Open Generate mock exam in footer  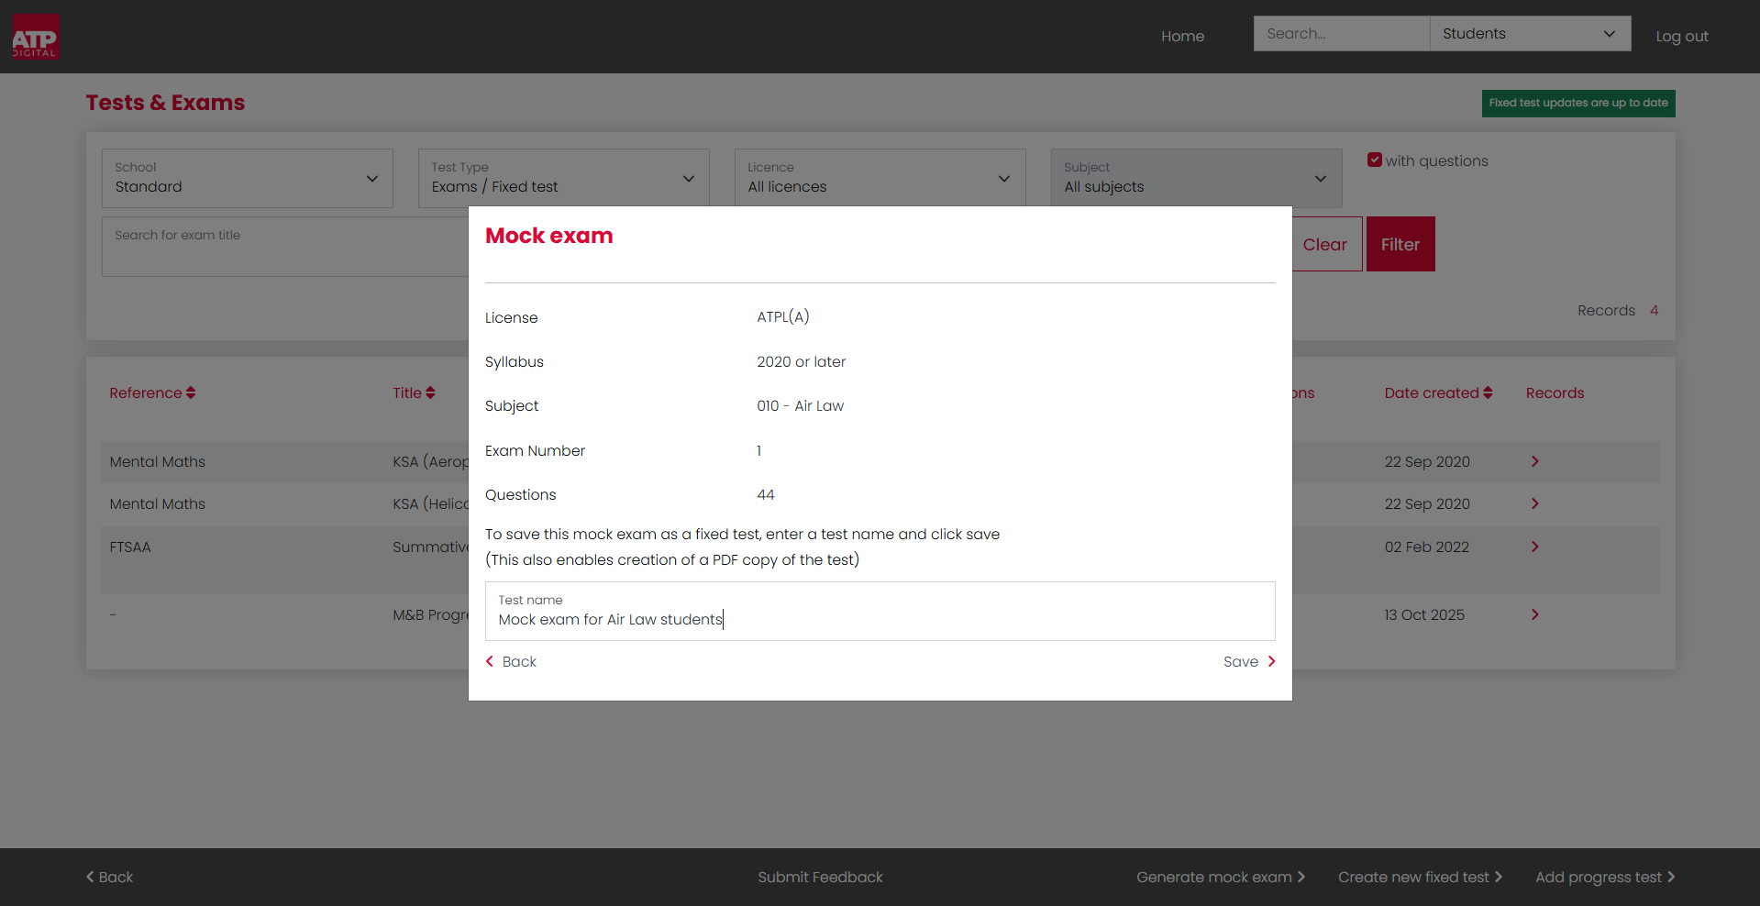point(1221,877)
